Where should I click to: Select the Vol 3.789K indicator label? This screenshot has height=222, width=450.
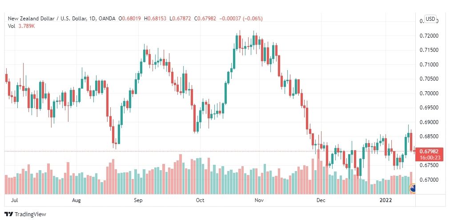click(x=21, y=26)
